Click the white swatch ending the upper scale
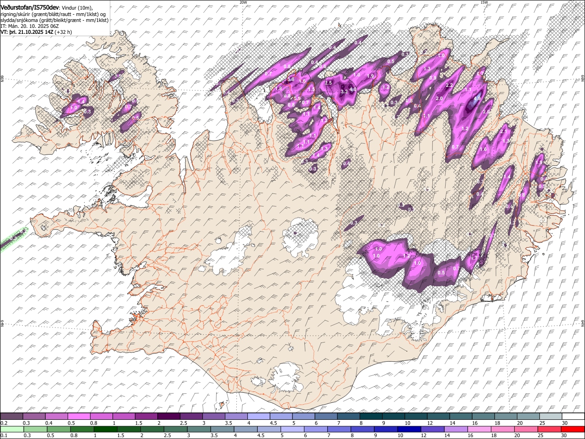Image resolution: width=585 pixels, height=439 pixels. point(573,417)
